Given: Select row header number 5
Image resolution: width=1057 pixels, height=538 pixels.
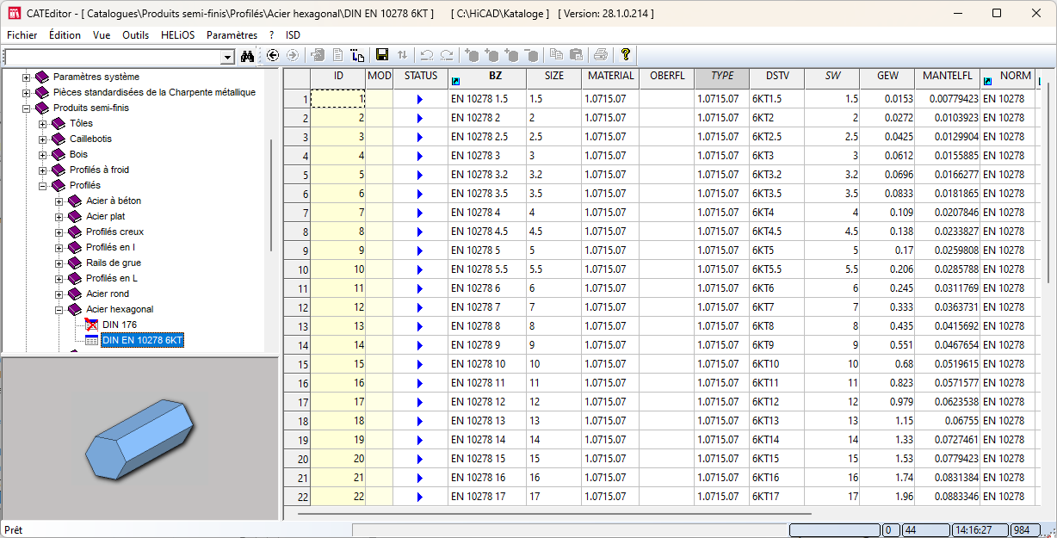Looking at the screenshot, I should coord(297,175).
